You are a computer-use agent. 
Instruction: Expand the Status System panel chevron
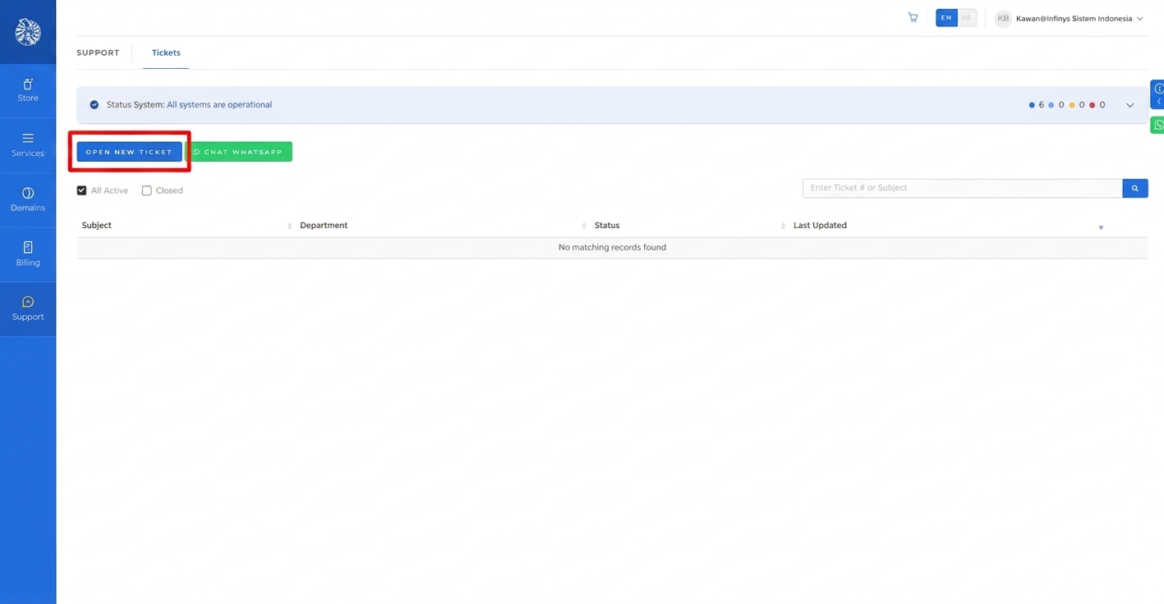(1130, 105)
